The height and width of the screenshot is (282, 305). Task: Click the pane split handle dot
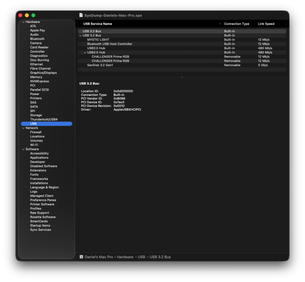(182, 77)
